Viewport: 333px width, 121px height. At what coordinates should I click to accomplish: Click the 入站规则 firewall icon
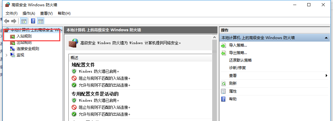[x=13, y=37]
